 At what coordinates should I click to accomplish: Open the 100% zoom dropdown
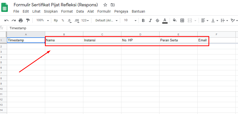point(43,20)
